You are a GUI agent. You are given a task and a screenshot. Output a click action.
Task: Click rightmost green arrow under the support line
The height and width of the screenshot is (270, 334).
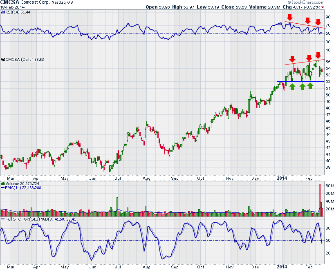[x=310, y=85]
